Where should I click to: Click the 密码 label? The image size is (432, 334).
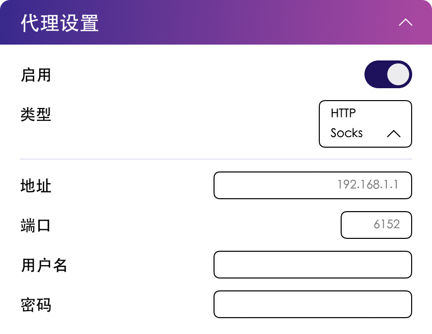[x=36, y=304]
